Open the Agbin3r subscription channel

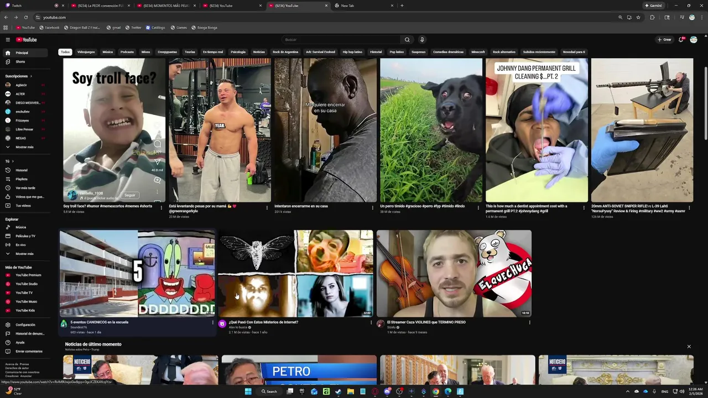point(25,85)
